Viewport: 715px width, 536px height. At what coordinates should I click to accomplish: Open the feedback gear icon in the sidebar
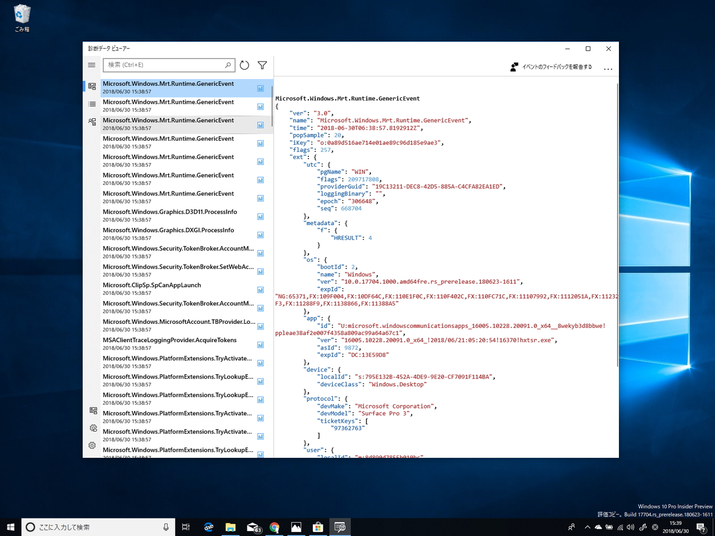click(x=91, y=428)
